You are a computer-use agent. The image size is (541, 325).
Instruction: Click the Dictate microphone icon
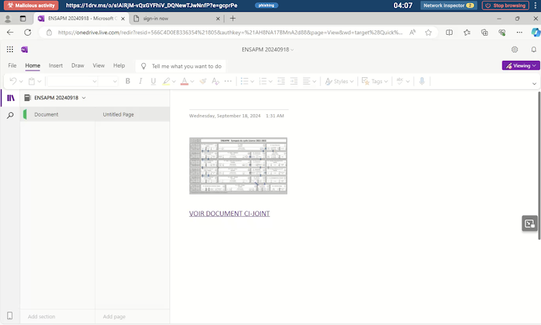[422, 81]
